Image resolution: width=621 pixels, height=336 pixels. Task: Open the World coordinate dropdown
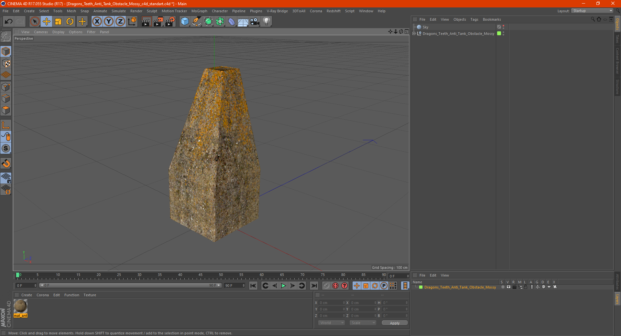tap(332, 323)
